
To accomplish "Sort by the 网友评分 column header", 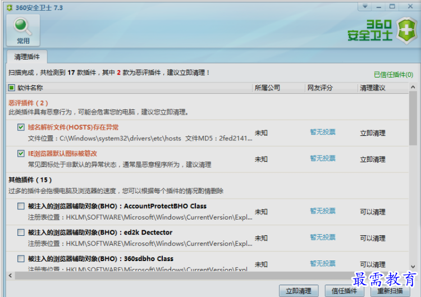I will tap(320, 88).
